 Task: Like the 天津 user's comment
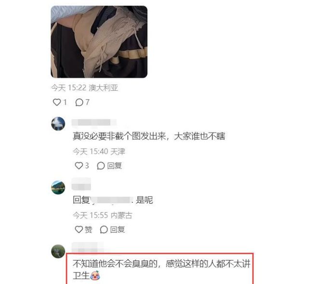pyautogui.click(x=79, y=166)
